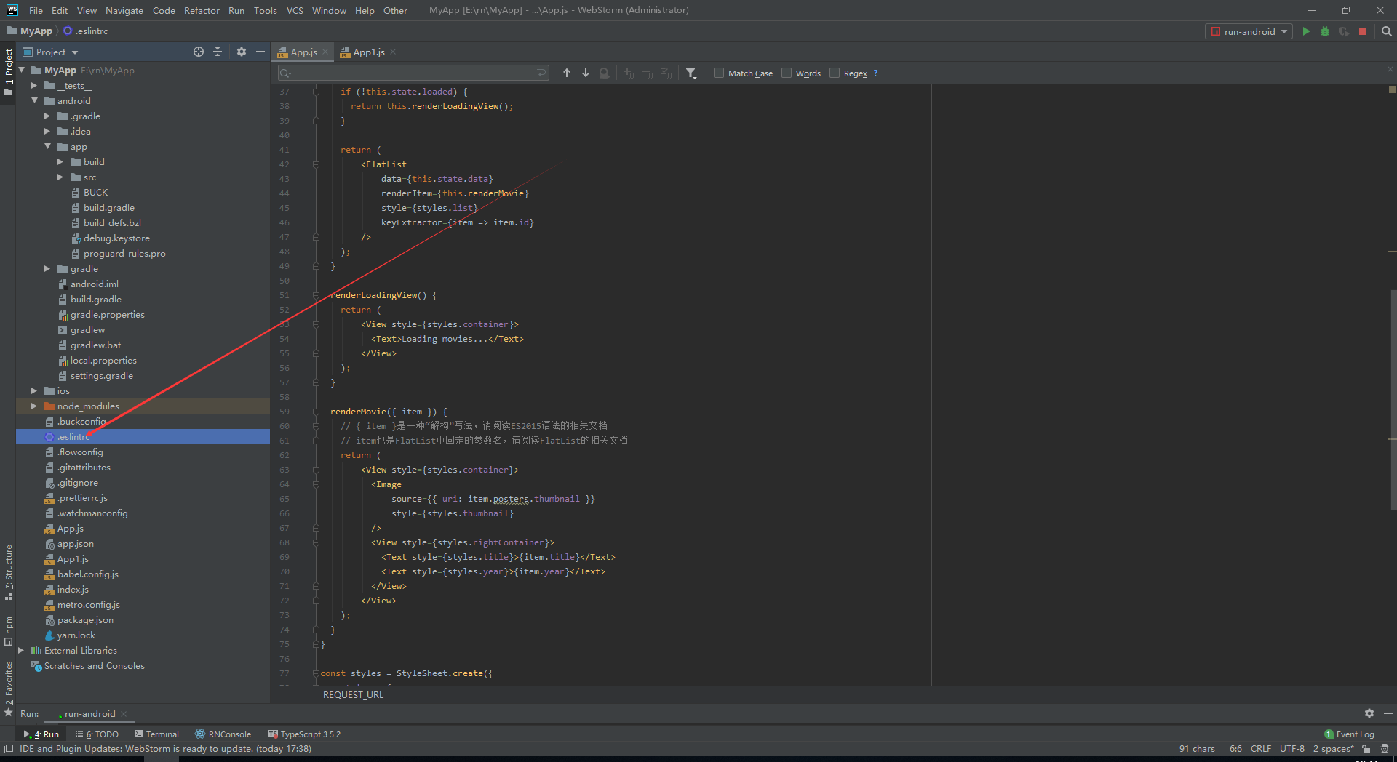The width and height of the screenshot is (1397, 762).
Task: Select debug.keystore file
Action: point(116,238)
